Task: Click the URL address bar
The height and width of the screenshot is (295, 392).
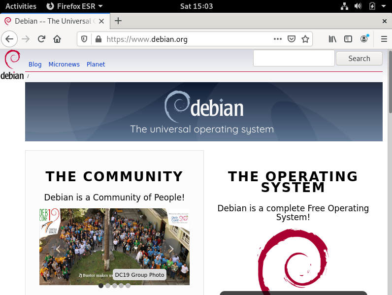Action: click(188, 39)
